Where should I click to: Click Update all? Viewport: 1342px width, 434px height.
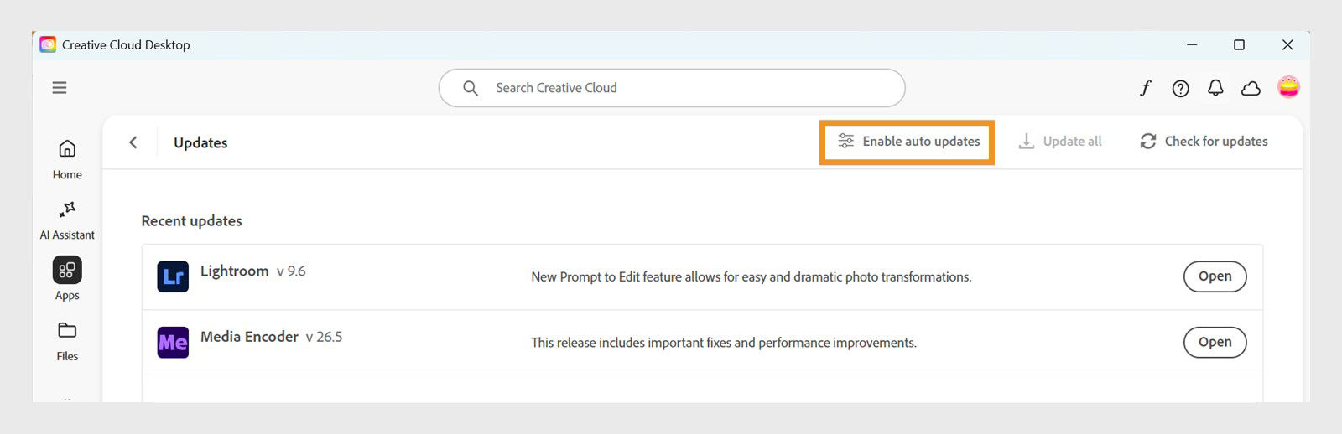point(1060,142)
